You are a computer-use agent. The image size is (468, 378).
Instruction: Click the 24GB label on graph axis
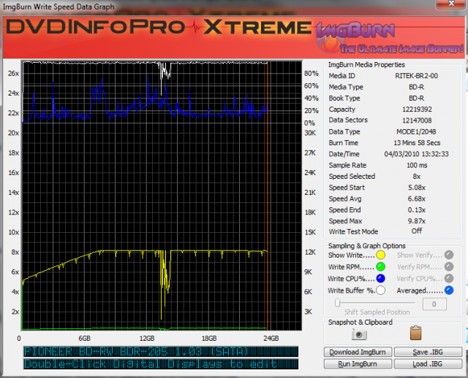[x=271, y=339]
